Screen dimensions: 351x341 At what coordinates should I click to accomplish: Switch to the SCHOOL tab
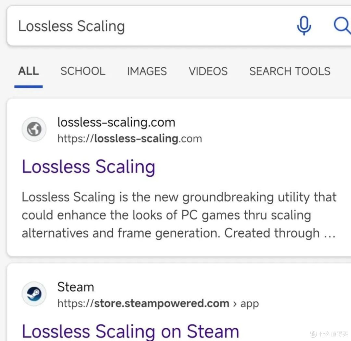point(83,71)
